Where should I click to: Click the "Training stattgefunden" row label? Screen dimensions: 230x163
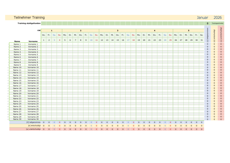pyautogui.click(x=29, y=23)
